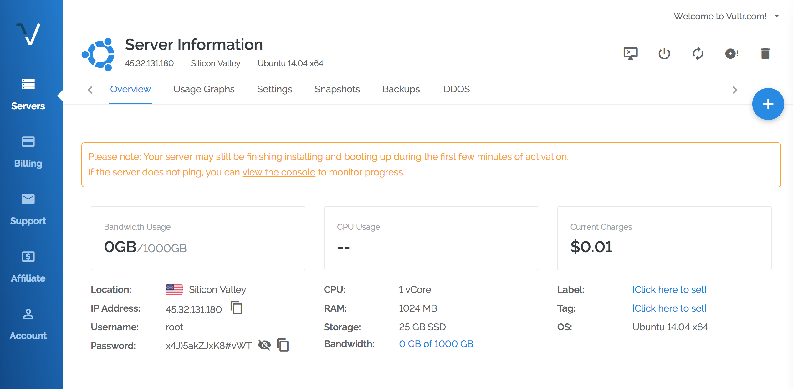Open the Servers section icon
Screen dimensions: 793x389
tap(28, 84)
